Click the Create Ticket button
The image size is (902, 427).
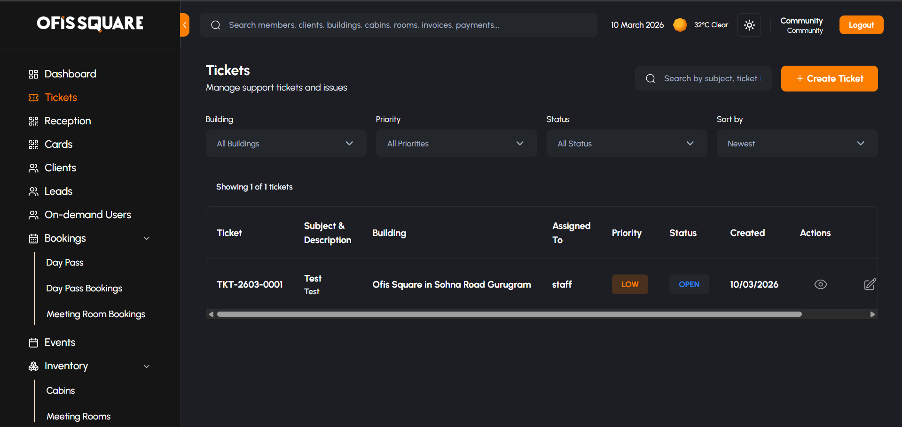[x=829, y=78]
